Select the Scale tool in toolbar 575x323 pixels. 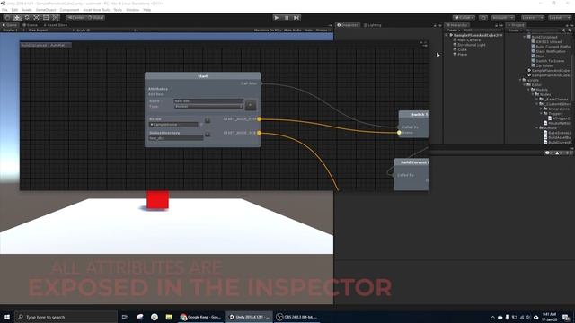36,18
